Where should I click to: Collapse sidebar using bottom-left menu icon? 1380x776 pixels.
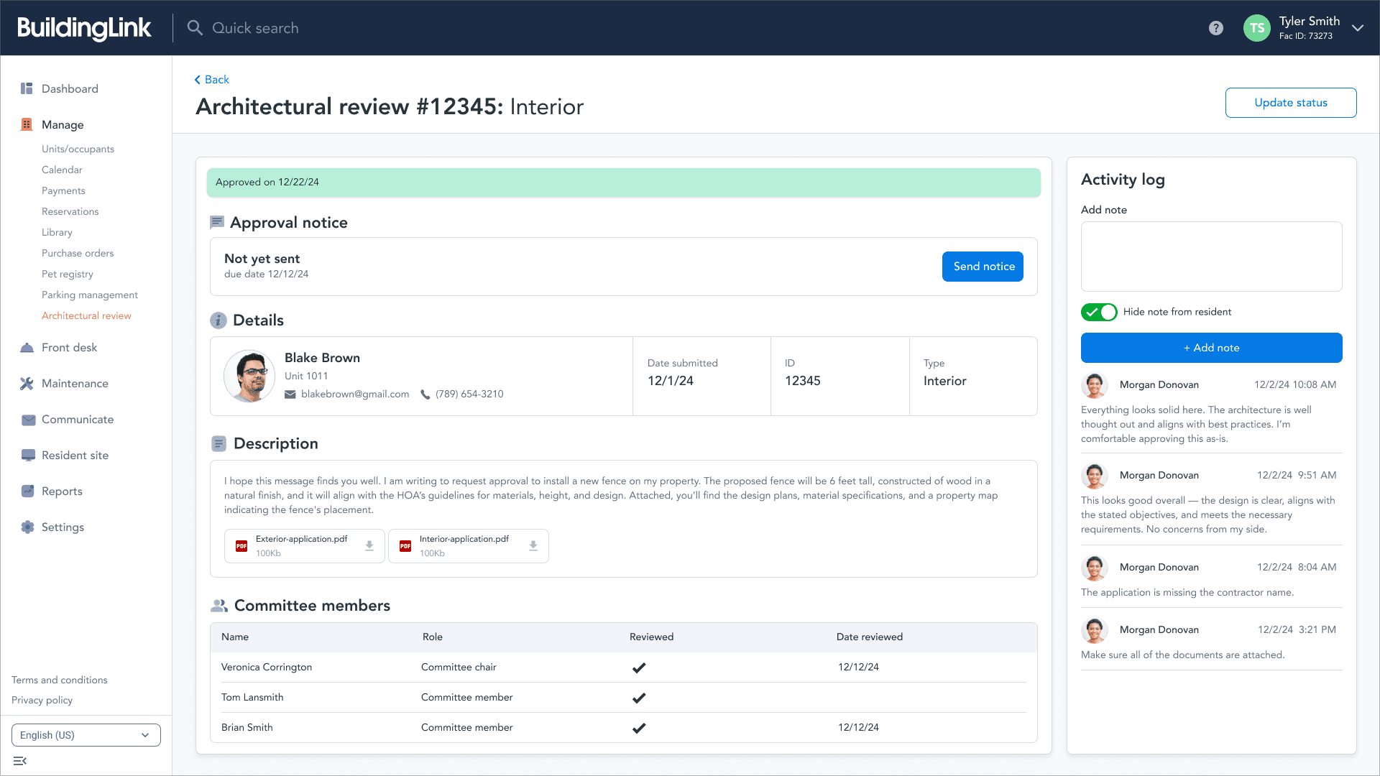(20, 761)
